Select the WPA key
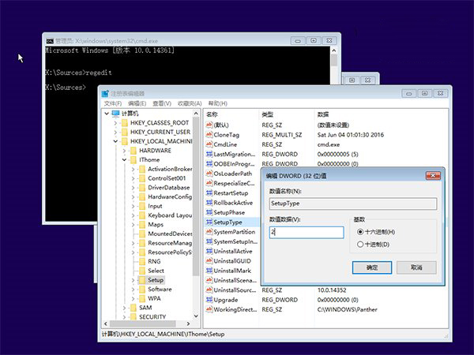This screenshot has width=474, height=355. point(154,298)
